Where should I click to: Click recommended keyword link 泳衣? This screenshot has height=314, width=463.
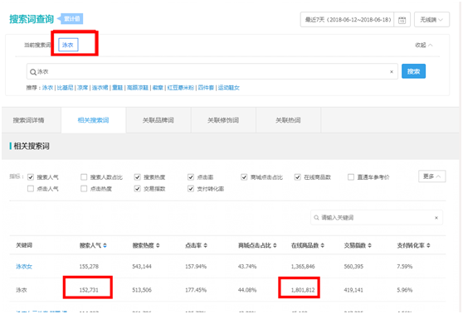pyautogui.click(x=47, y=88)
